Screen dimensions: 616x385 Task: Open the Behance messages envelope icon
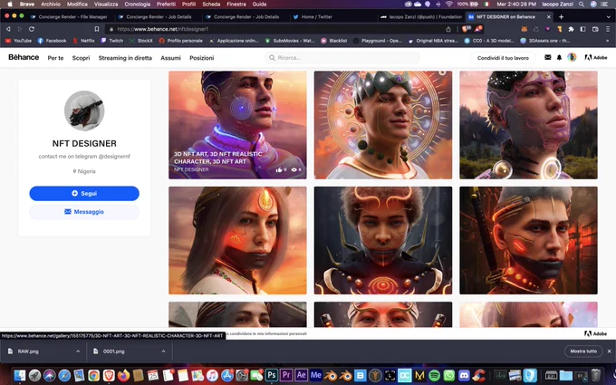click(x=548, y=57)
